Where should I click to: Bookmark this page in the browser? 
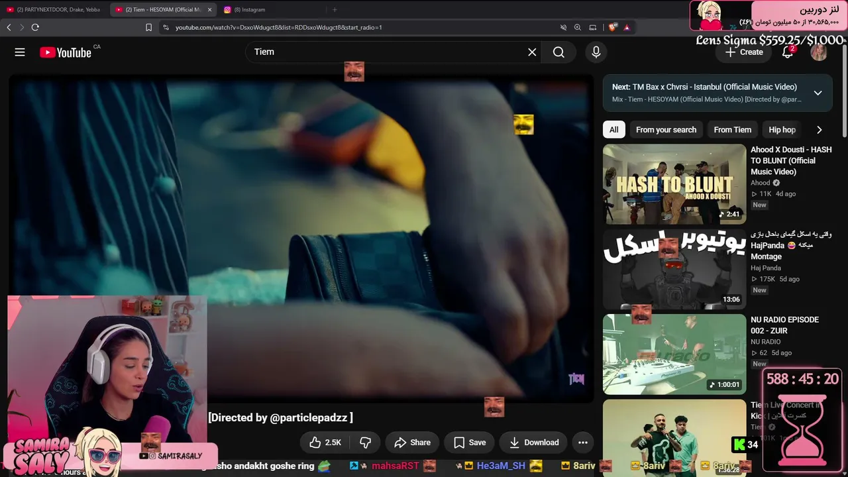pyautogui.click(x=148, y=27)
